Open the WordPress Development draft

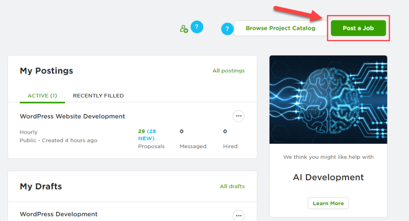59,214
